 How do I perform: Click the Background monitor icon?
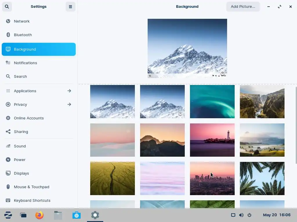coord(8,49)
